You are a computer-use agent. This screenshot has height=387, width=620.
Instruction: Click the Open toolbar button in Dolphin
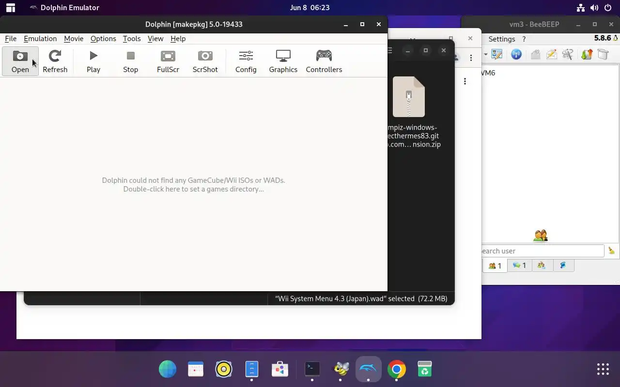click(x=20, y=61)
